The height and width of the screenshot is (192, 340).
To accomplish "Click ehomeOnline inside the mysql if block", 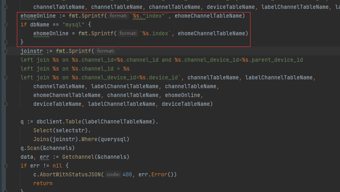I will 51,33.
